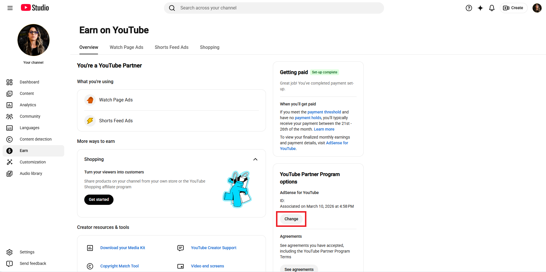Click the Audio library icon
This screenshot has height=272, width=546.
(x=9, y=174)
